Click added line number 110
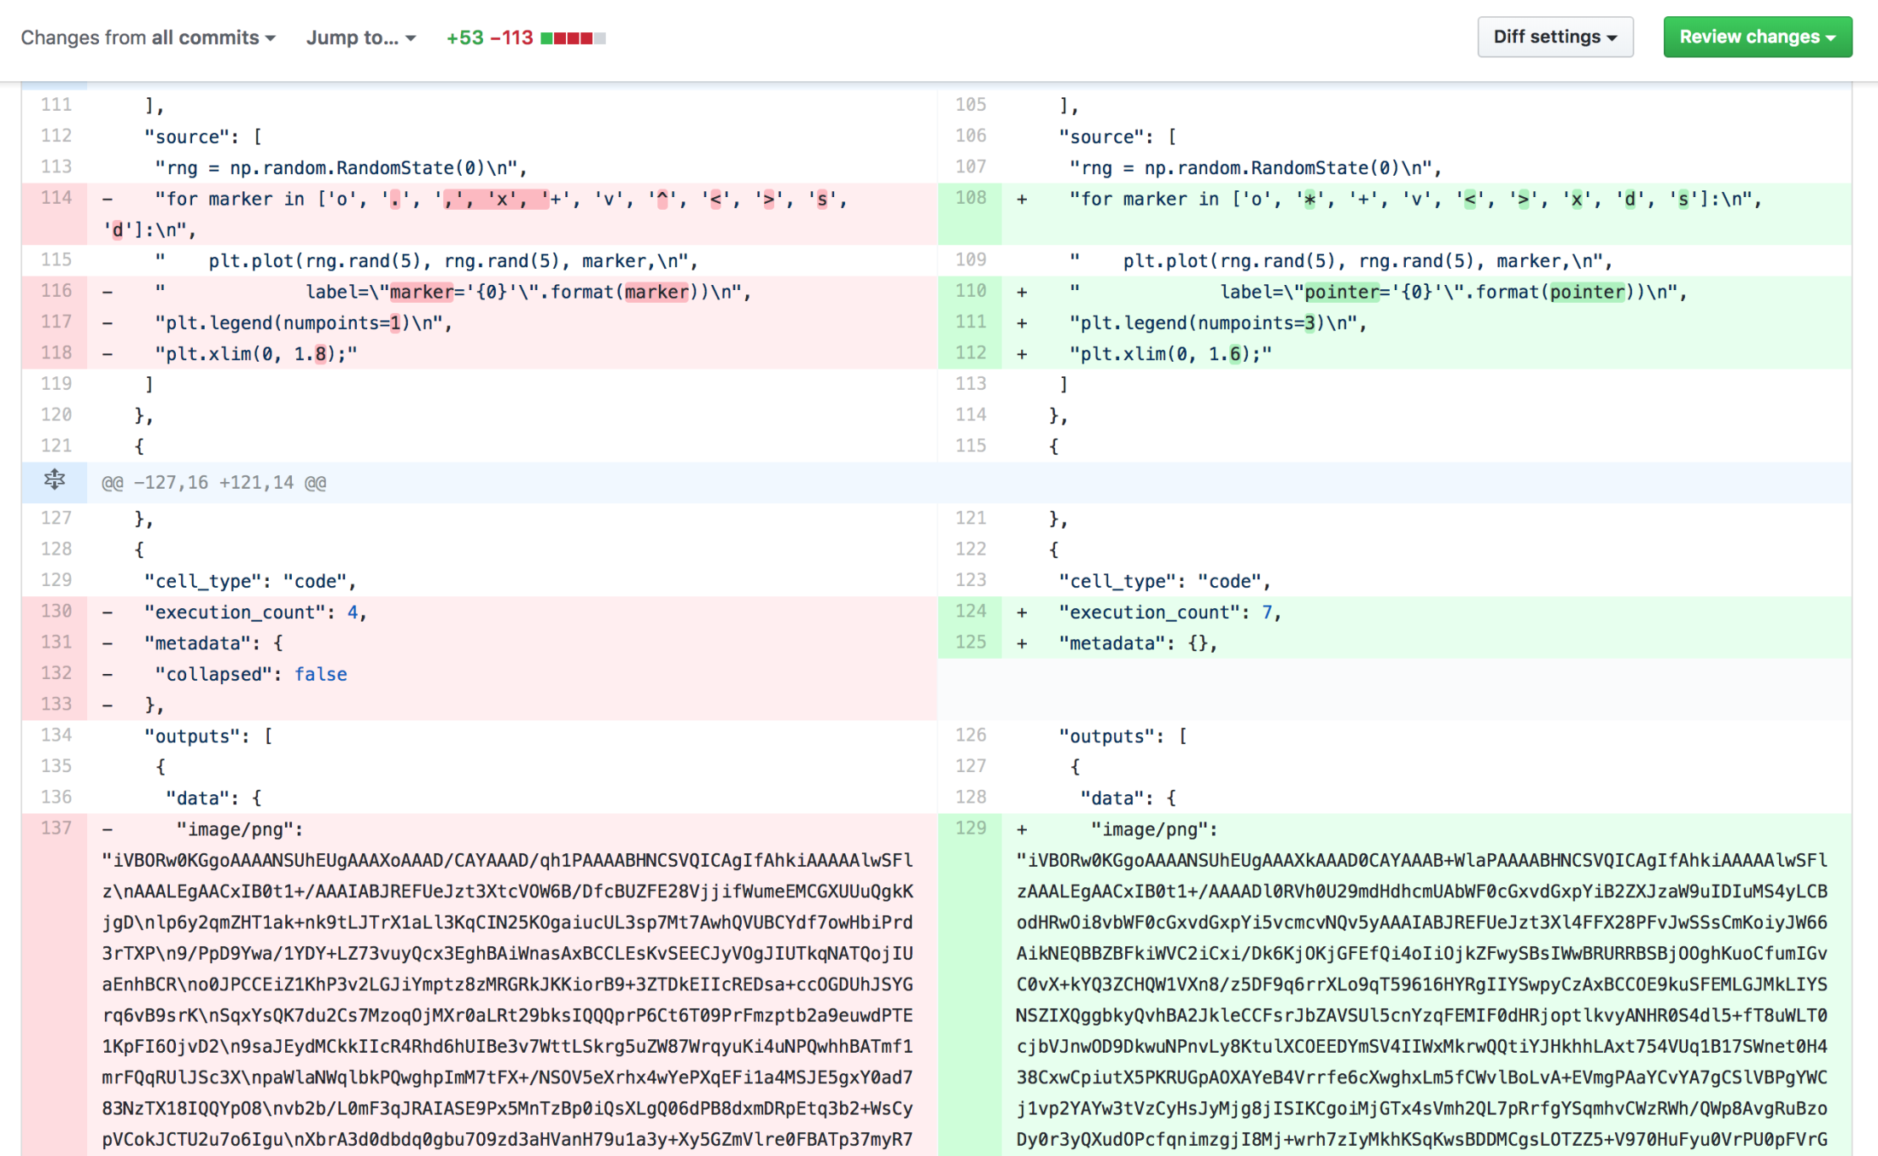 tap(971, 291)
